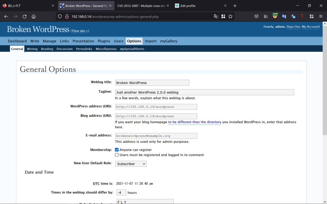Click the My Account link
This screenshot has width=327, height=204.
(310, 27)
